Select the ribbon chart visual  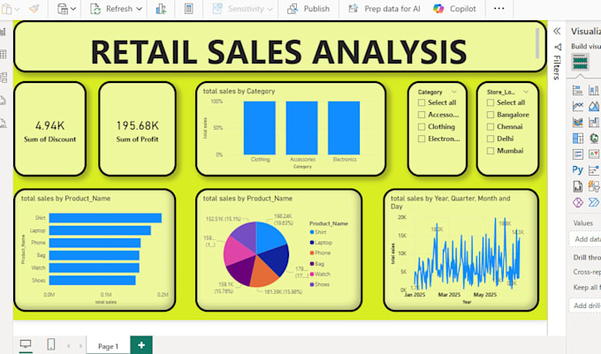point(578,122)
